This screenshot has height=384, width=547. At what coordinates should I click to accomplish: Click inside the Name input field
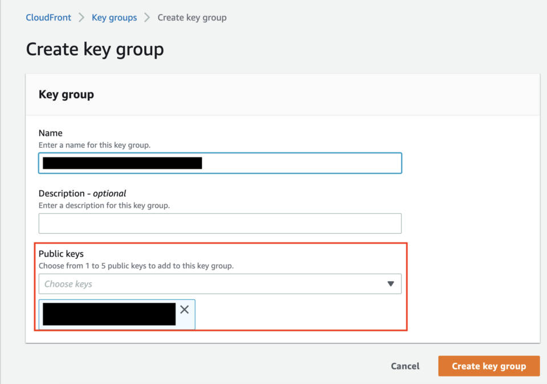pyautogui.click(x=220, y=163)
